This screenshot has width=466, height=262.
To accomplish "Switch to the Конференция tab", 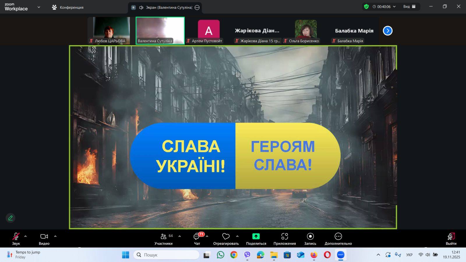I will (x=68, y=7).
